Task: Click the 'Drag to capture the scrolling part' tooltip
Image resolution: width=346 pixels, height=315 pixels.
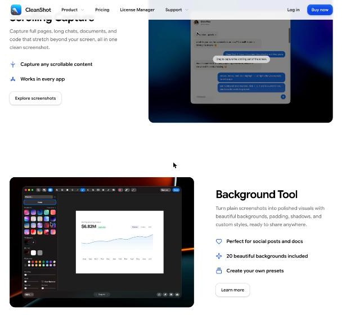Action: (x=241, y=59)
